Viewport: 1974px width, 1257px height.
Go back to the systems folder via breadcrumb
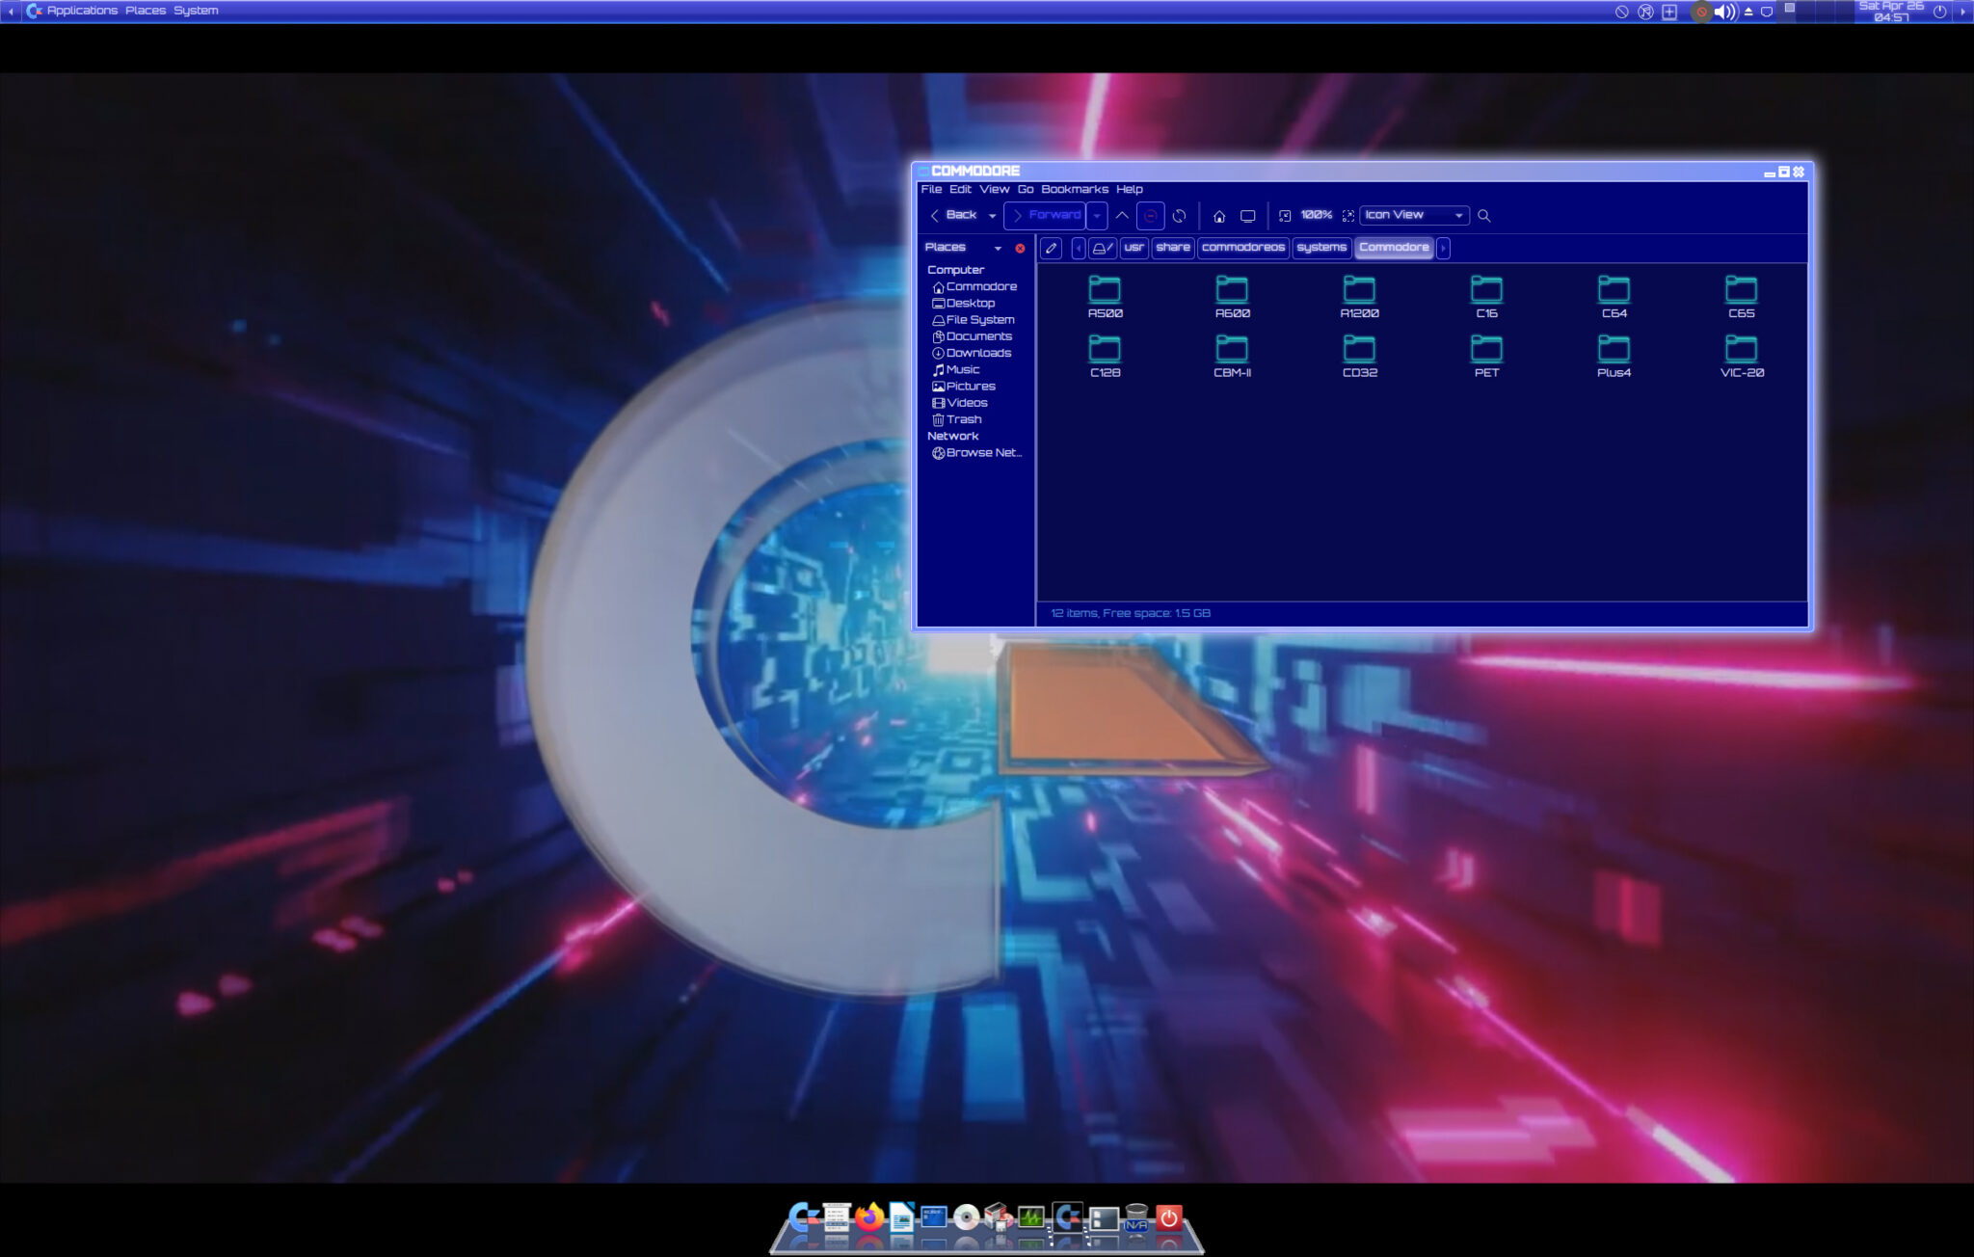[1321, 248]
